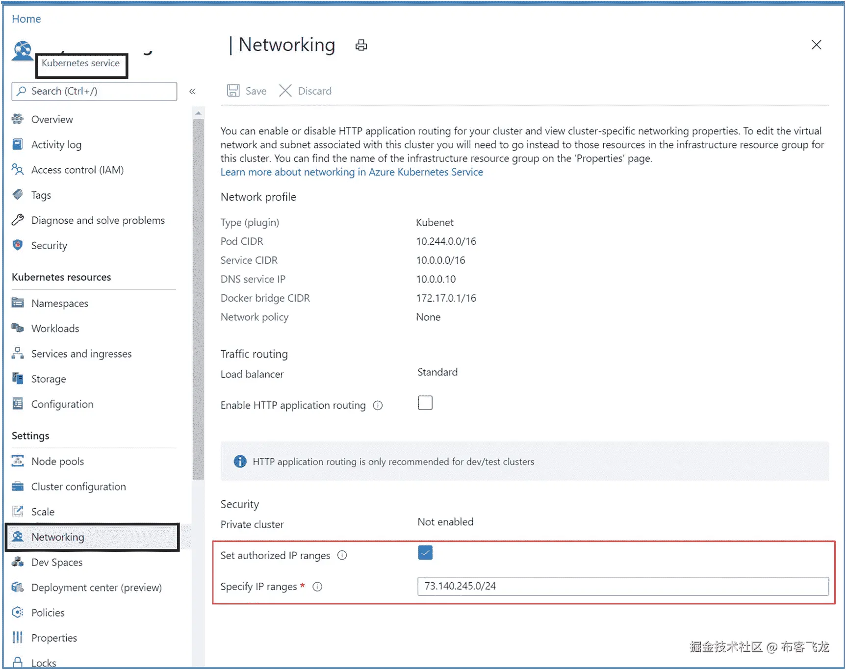846x670 pixels.
Task: Click the Discard button
Action: click(305, 91)
